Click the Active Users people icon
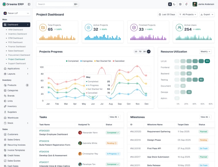 (x=179, y=28)
